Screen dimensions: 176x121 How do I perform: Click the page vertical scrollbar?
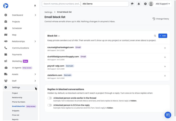(175, 58)
